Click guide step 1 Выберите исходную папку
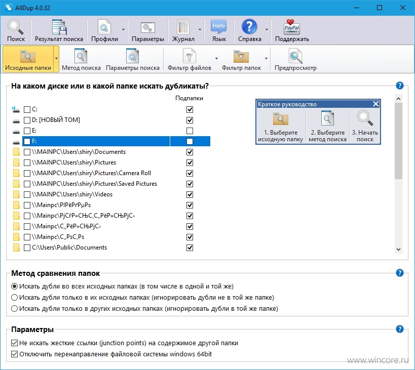 click(x=281, y=127)
